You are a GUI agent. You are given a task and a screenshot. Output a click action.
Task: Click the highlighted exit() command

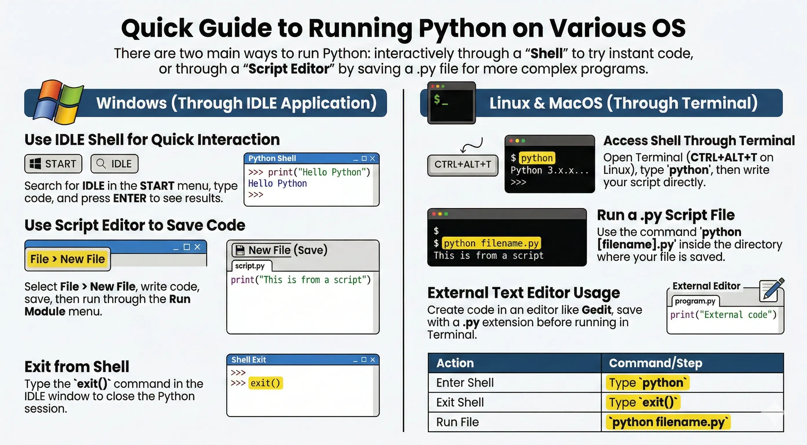click(266, 383)
